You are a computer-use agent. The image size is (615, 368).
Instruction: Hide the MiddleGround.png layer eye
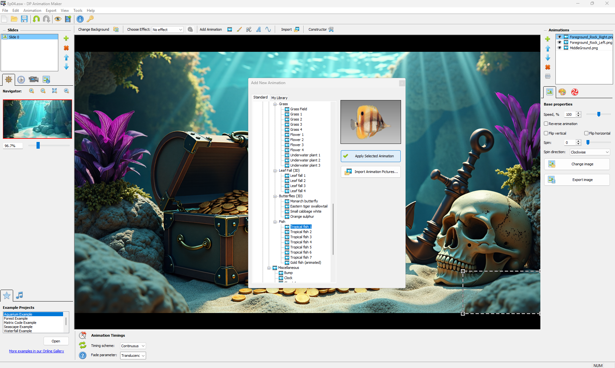tap(560, 48)
